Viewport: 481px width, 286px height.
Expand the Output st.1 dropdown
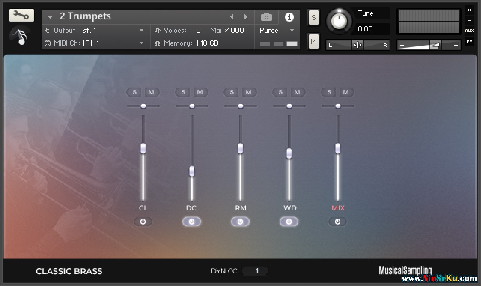pyautogui.click(x=141, y=30)
